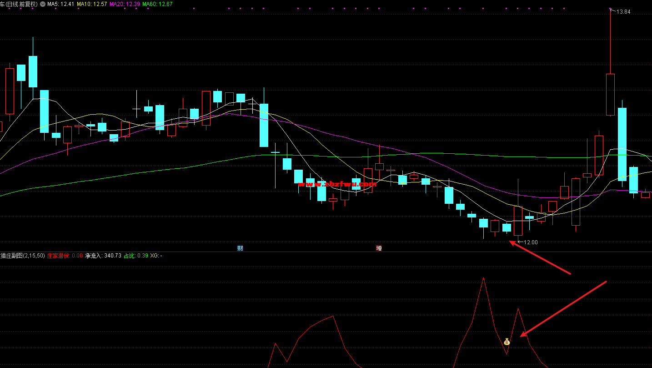Click the green MA60 indicator label
Viewport: 652px width, 368px height.
[x=157, y=4]
